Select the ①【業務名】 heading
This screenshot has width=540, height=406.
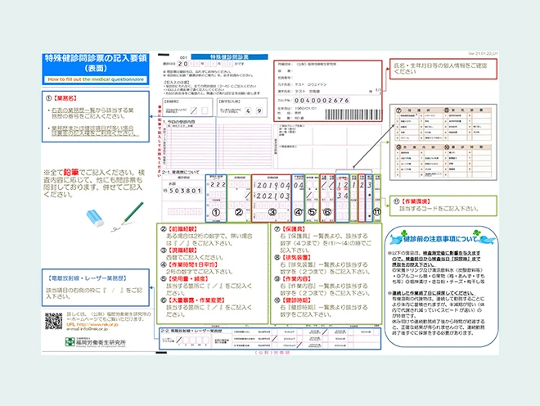61,98
